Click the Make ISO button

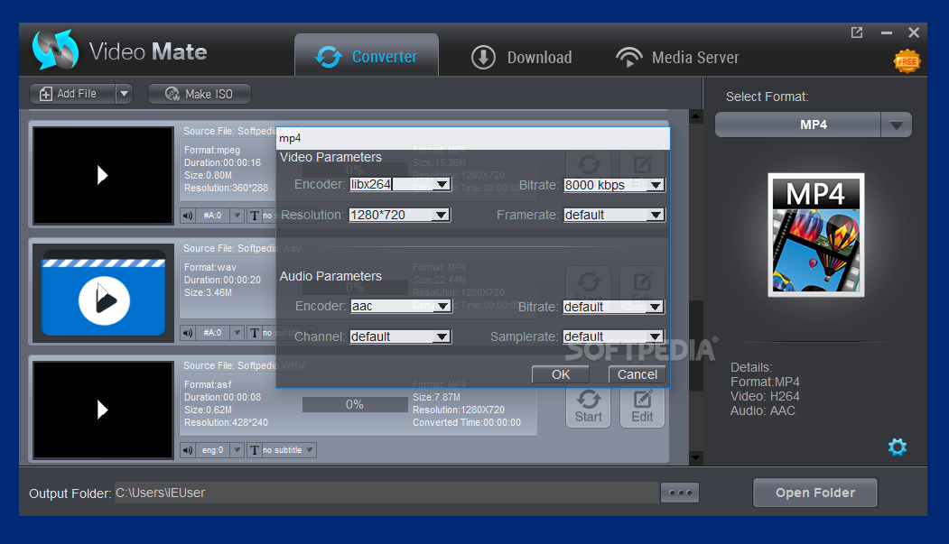point(200,94)
